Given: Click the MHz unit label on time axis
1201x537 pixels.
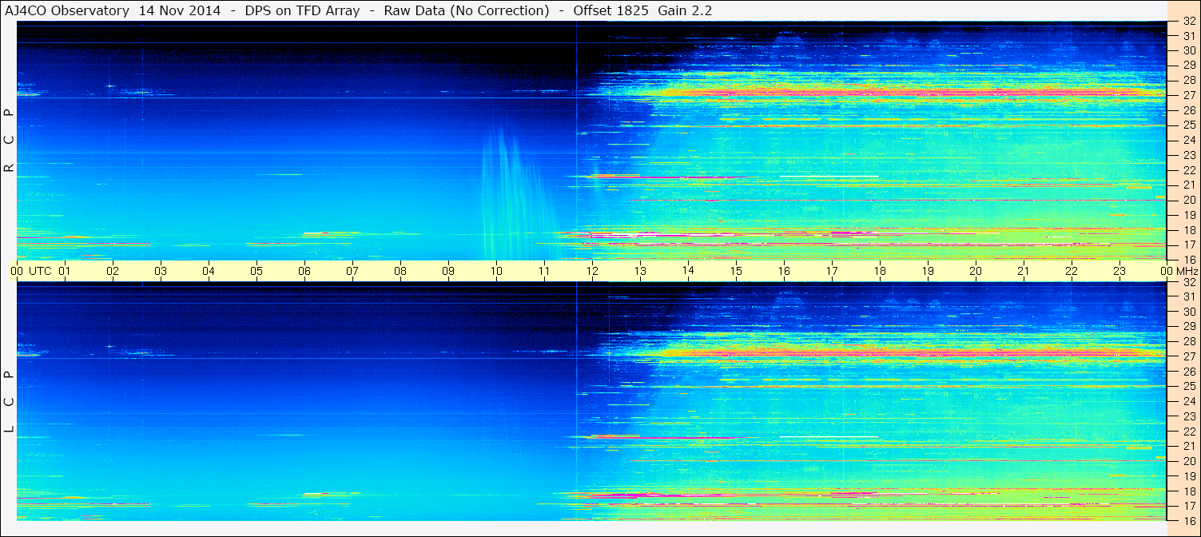Looking at the screenshot, I should (x=1186, y=271).
